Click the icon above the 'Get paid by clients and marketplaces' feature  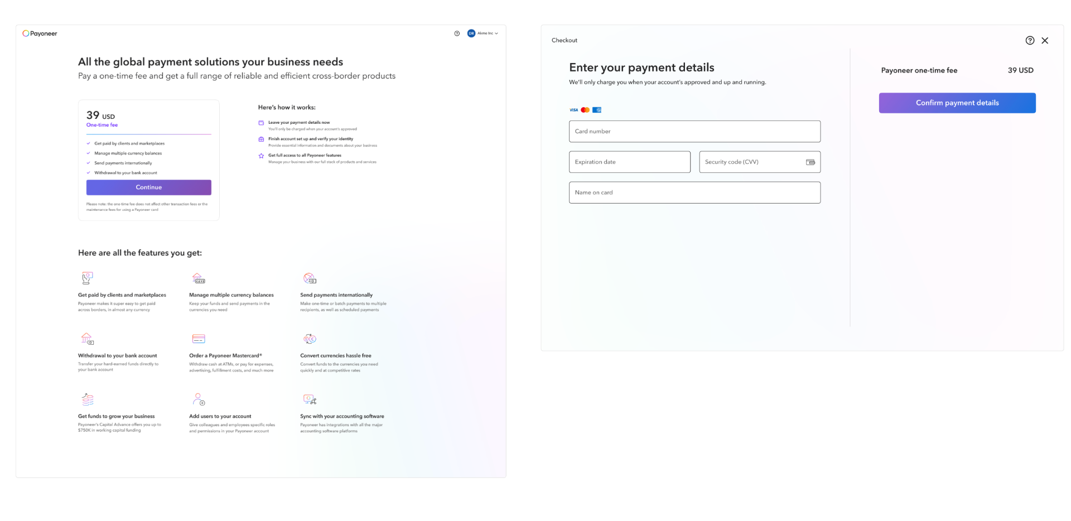pos(87,278)
